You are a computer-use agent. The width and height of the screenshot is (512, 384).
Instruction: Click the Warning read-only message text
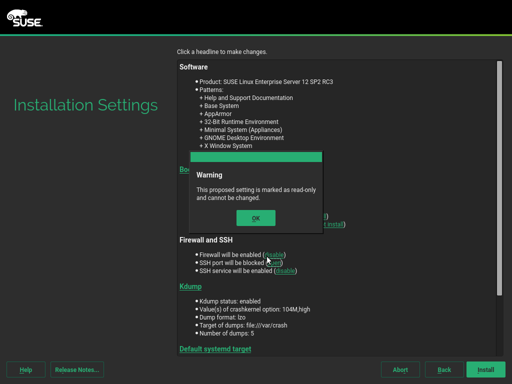click(x=256, y=194)
